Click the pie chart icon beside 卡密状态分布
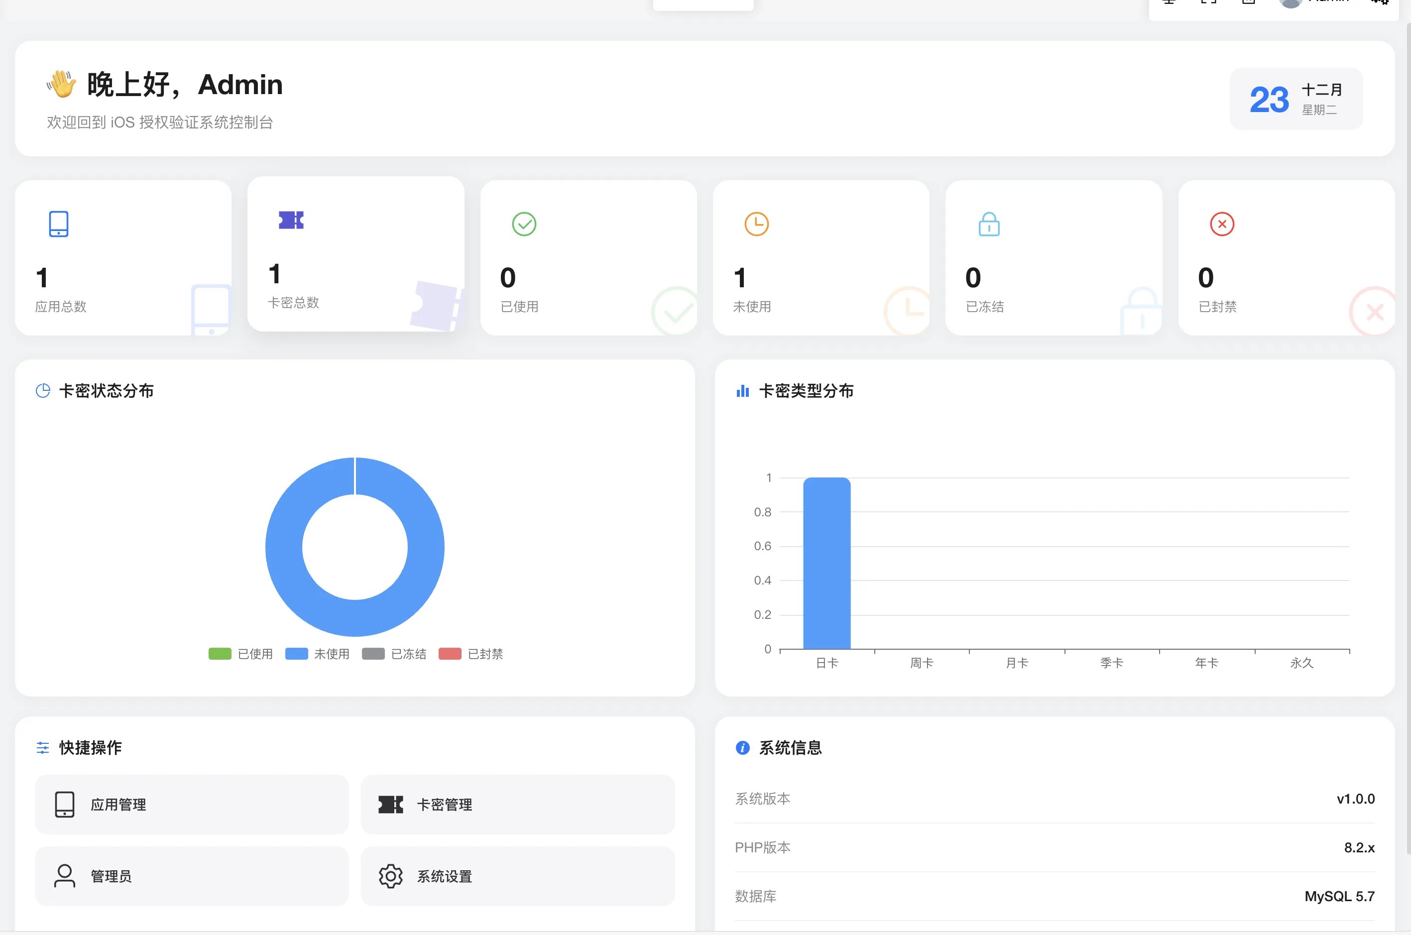This screenshot has height=935, width=1411. 42,390
